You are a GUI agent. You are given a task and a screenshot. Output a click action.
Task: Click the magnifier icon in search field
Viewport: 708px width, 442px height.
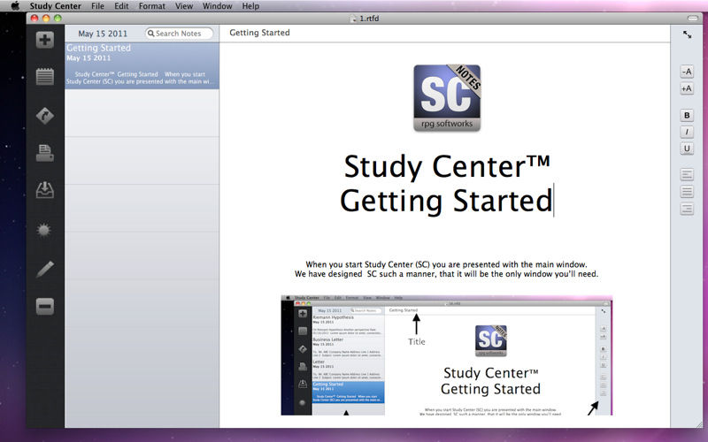(150, 34)
